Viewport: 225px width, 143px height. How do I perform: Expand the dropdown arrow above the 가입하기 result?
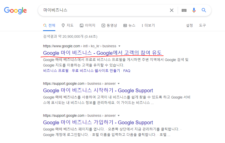pyautogui.click(x=119, y=116)
